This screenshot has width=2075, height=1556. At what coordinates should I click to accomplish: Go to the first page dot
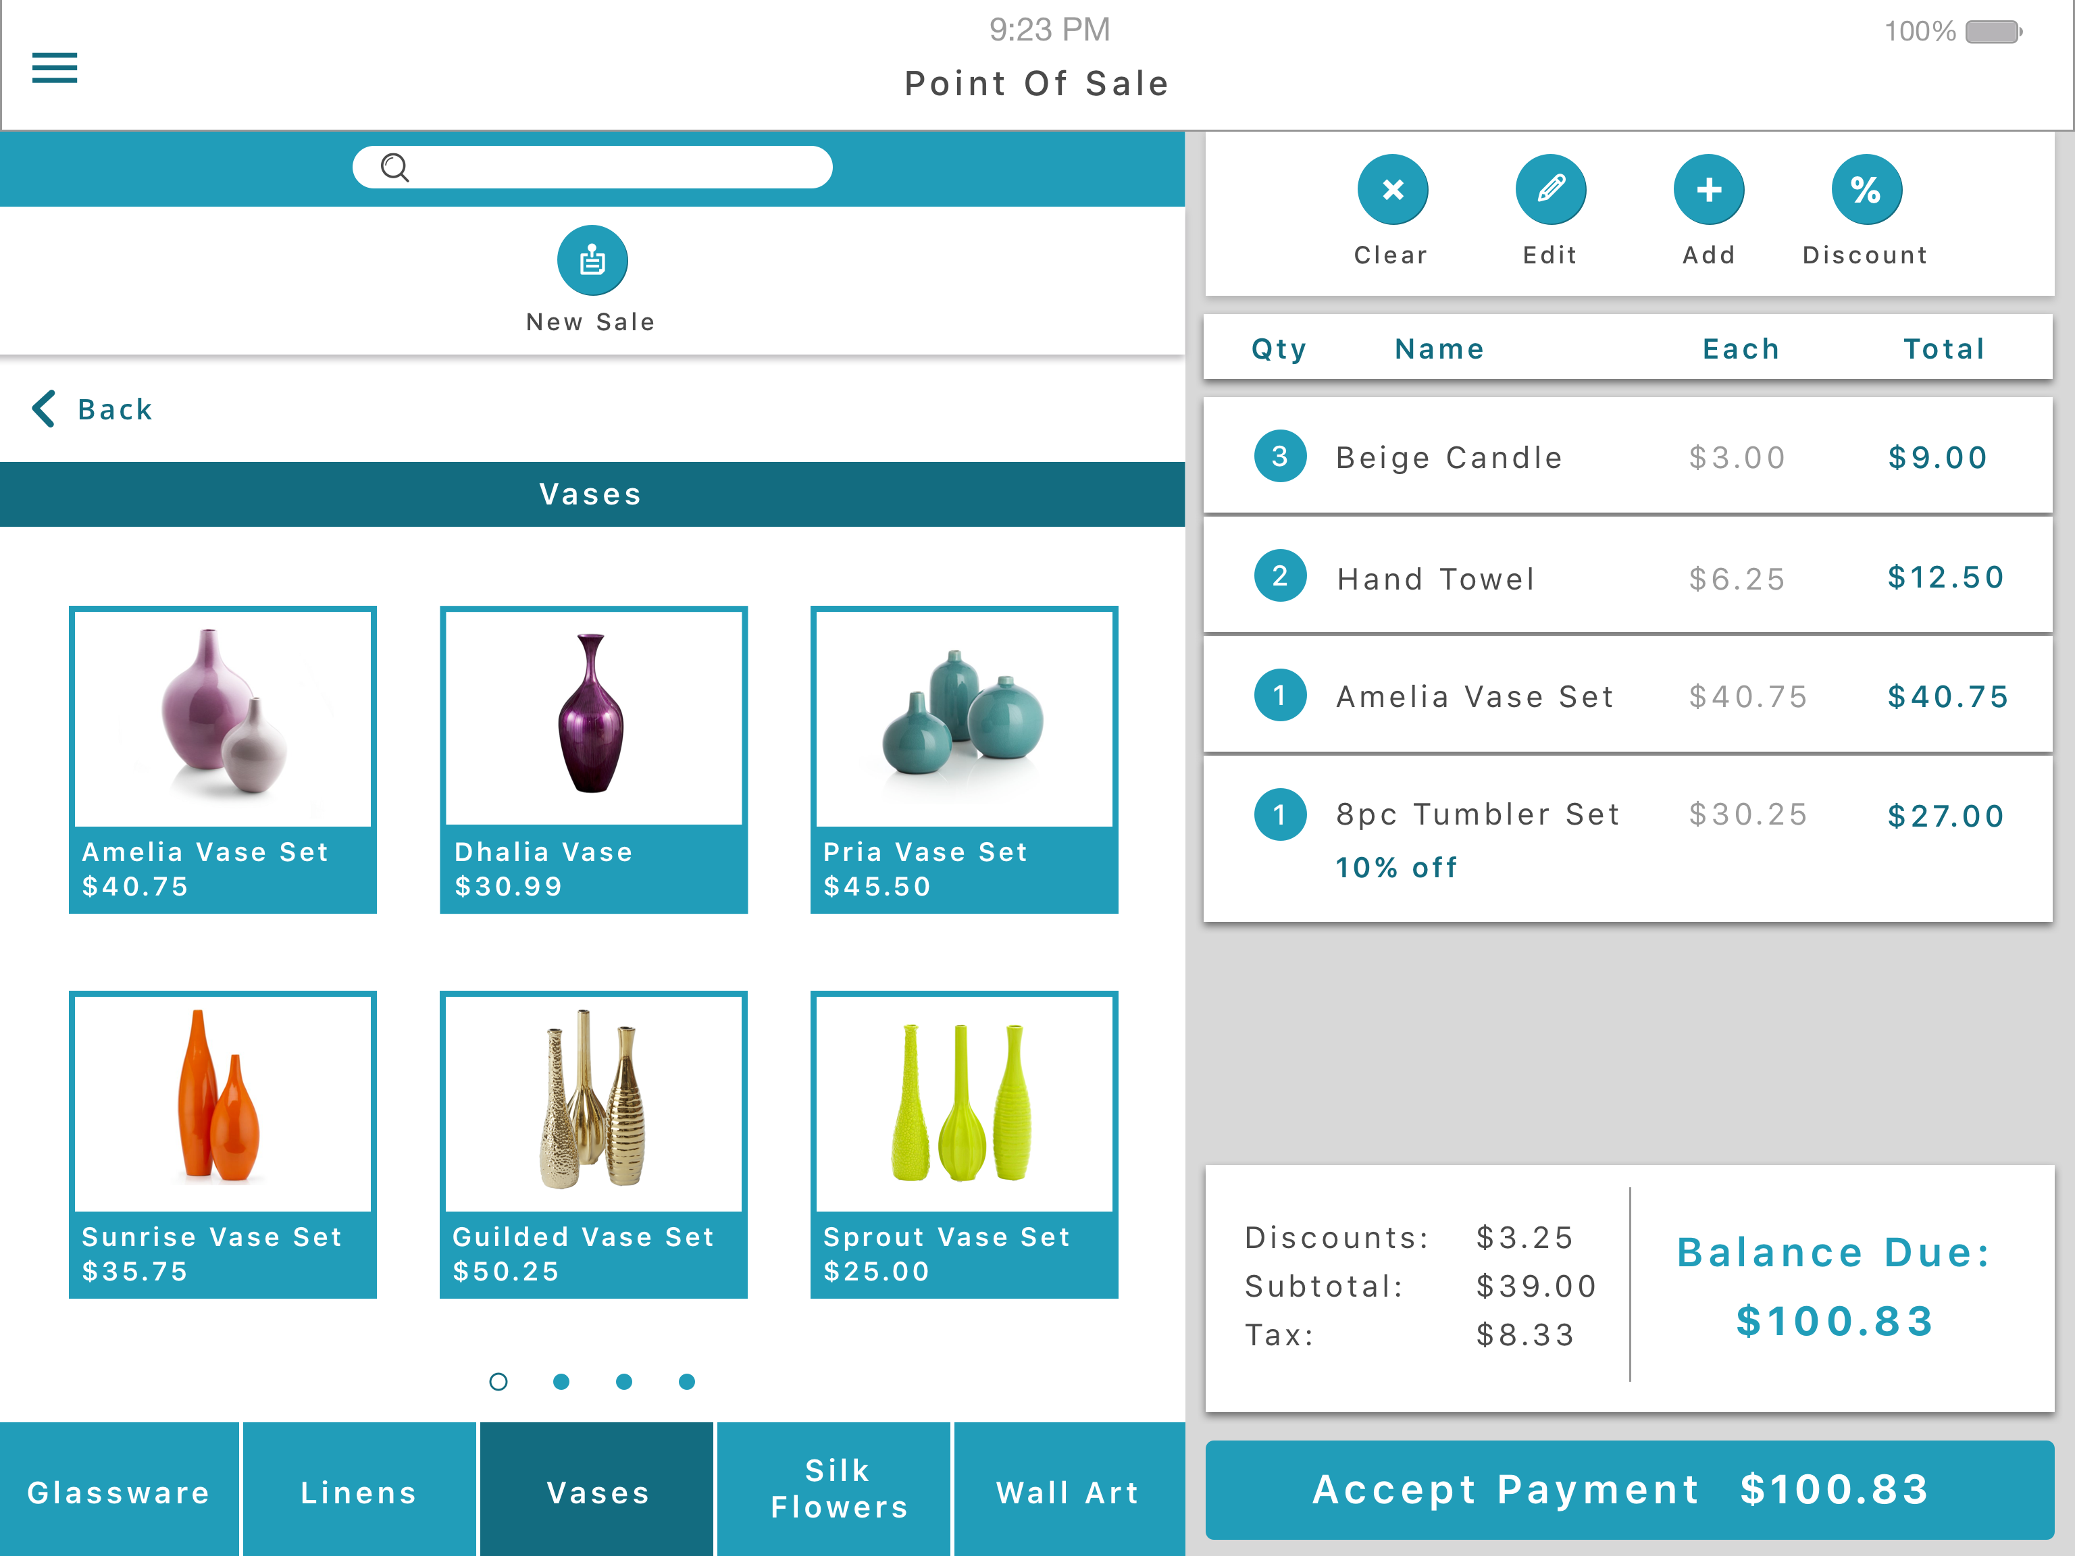498,1382
